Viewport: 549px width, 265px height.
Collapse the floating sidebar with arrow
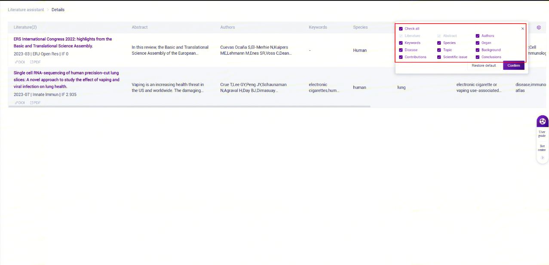542,158
